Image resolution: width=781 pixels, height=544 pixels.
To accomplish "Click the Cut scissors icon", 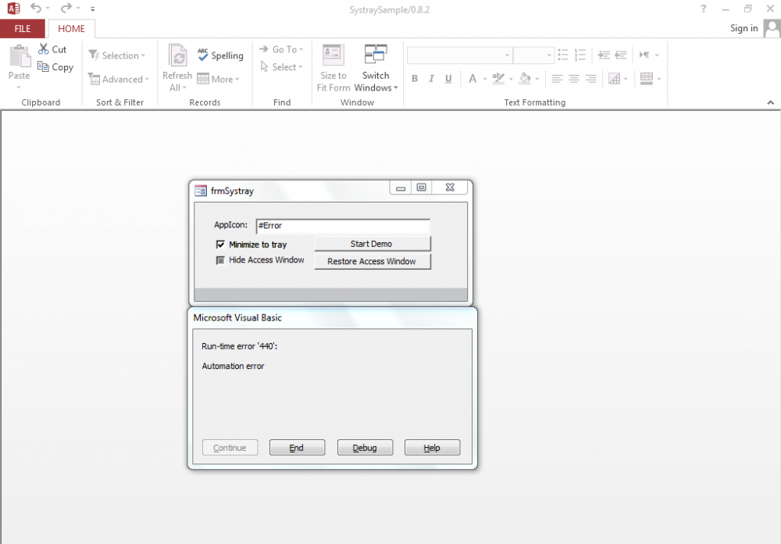I will (44, 49).
